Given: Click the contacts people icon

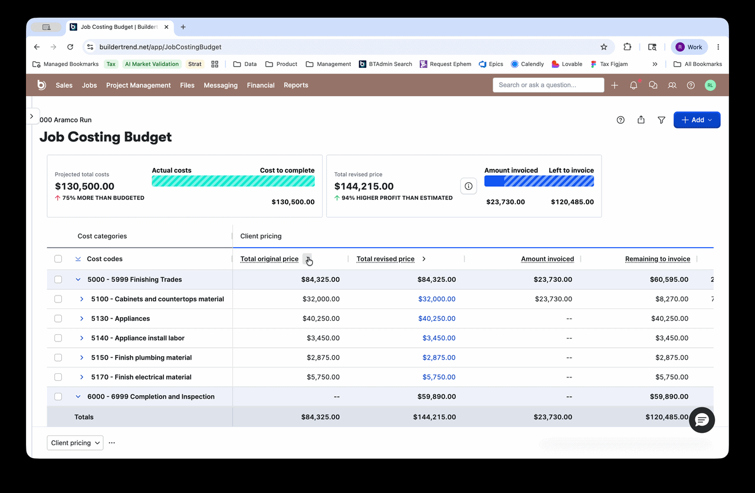Looking at the screenshot, I should tap(672, 86).
